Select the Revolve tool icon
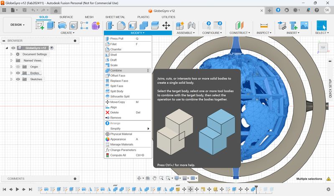 coord(62,25)
